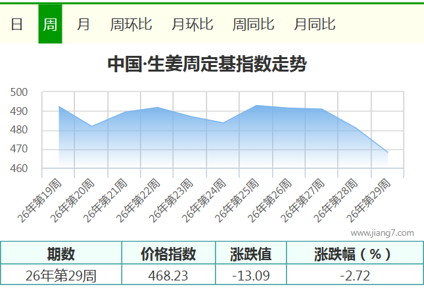Select the 26年第25周 axis label
This screenshot has height=289, width=424.
(237, 200)
